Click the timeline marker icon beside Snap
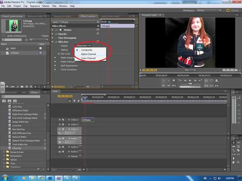Screen dimensions: 242x181 (74, 101)
